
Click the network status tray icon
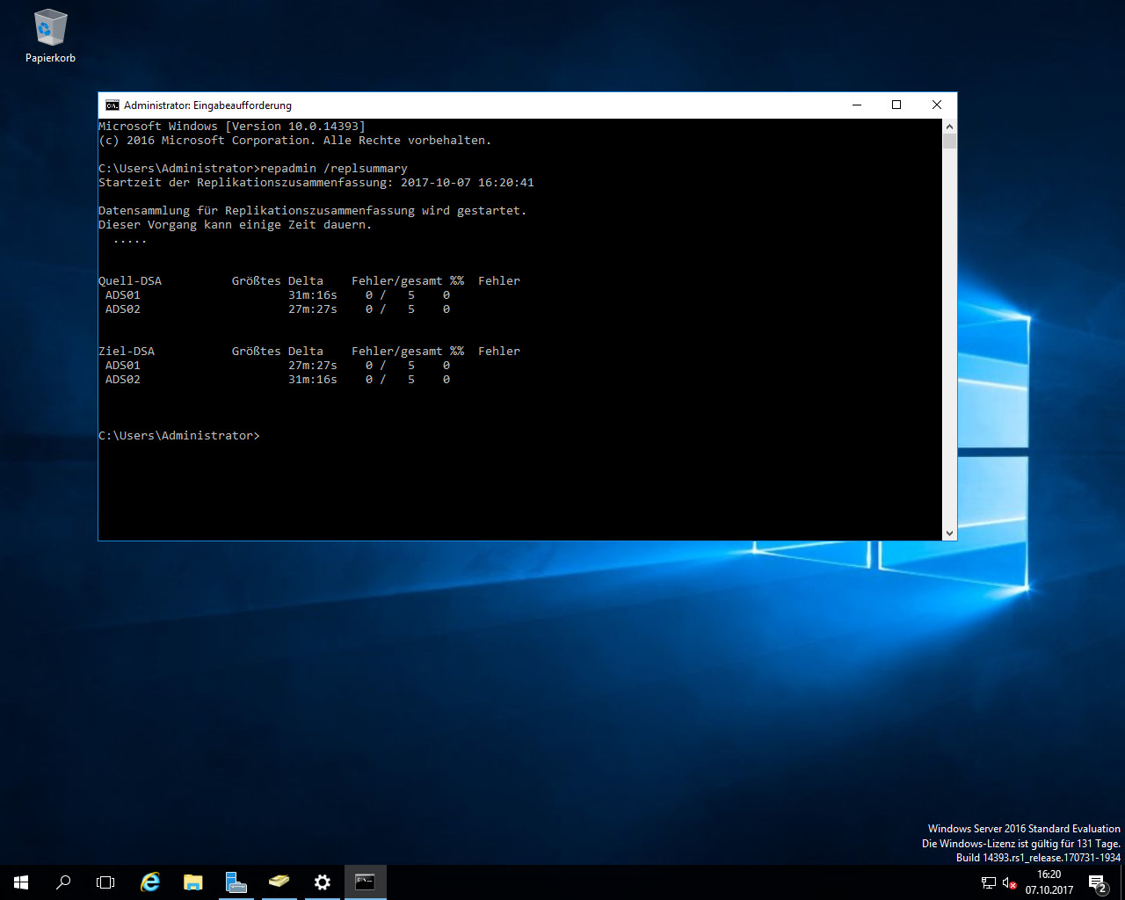(x=989, y=882)
